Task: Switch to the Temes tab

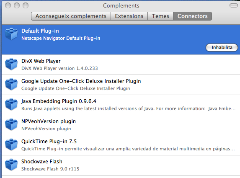Action: point(160,16)
